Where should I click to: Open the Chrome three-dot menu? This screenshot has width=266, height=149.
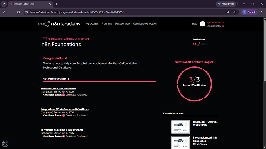point(262,12)
